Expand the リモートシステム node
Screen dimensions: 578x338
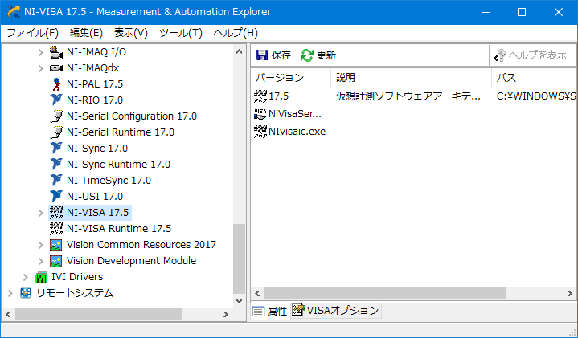coord(10,294)
